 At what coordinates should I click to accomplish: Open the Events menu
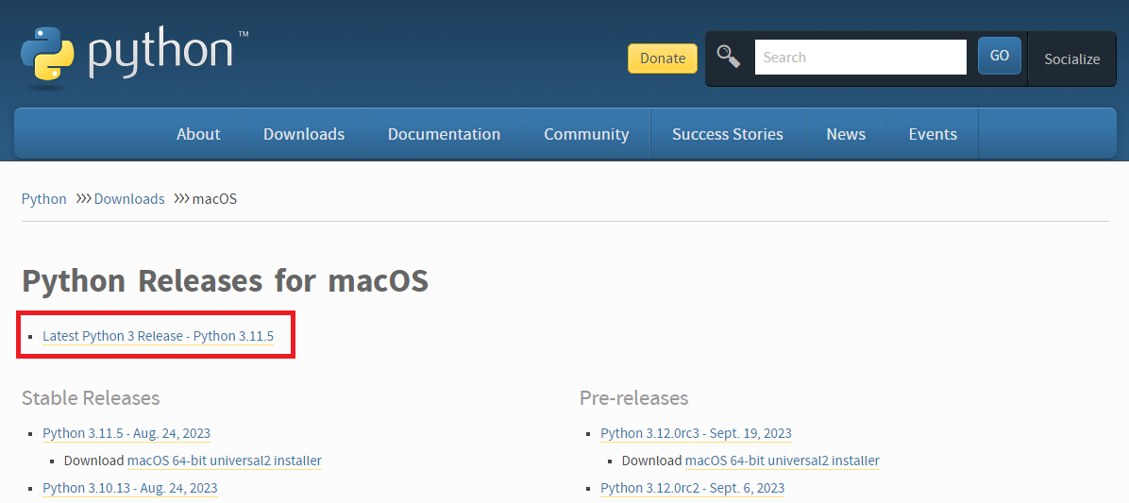point(933,134)
